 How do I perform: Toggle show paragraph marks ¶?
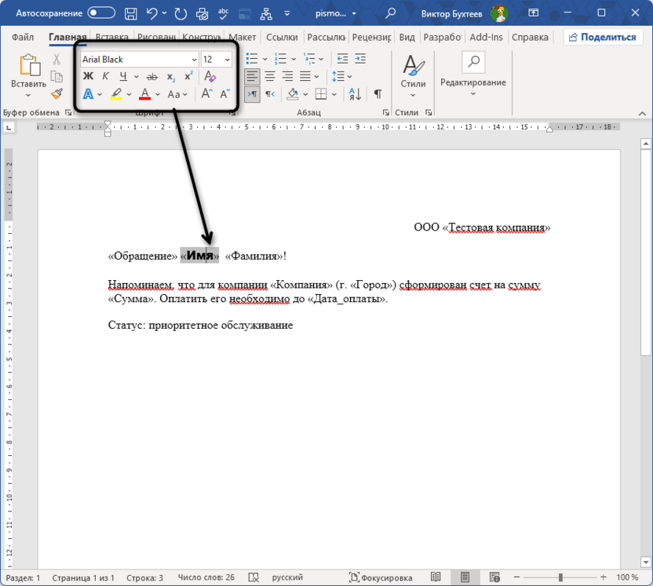(x=378, y=94)
